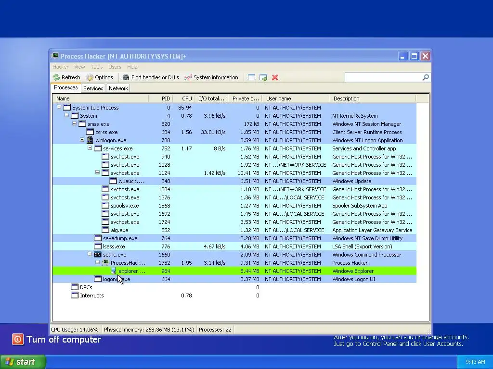Sort by the PID column header
The image size is (493, 369).
coord(161,98)
